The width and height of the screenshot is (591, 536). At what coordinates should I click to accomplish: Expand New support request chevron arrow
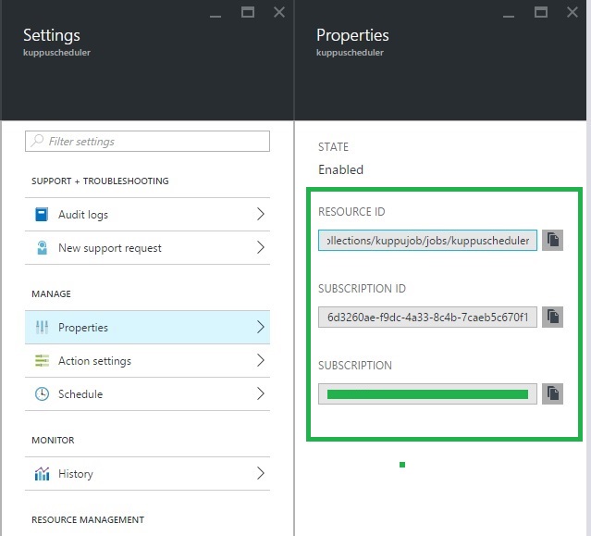pyautogui.click(x=260, y=248)
